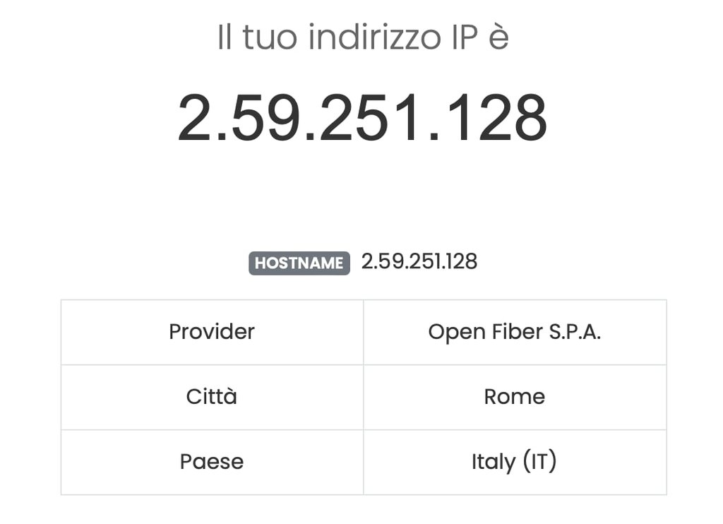Click the word 'tuo' in the heading
Viewport: 723px width, 524px height.
pyautogui.click(x=270, y=37)
